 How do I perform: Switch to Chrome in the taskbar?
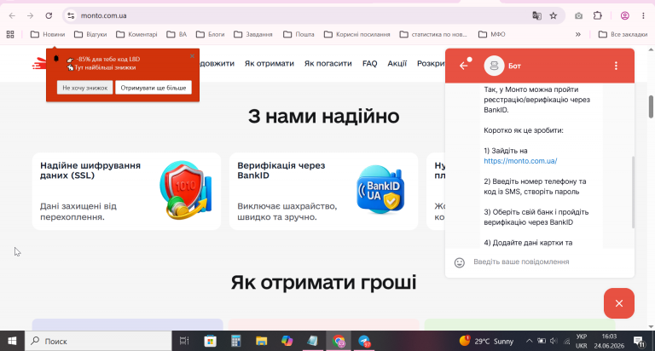tap(339, 341)
